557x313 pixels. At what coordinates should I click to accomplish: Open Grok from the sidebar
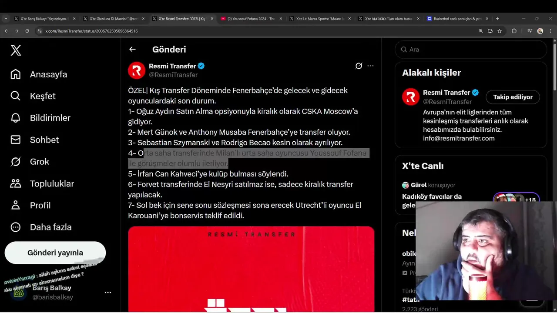coord(30,162)
